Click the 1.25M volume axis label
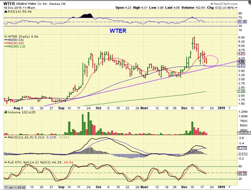The image size is (251, 190). [x=243, y=112]
